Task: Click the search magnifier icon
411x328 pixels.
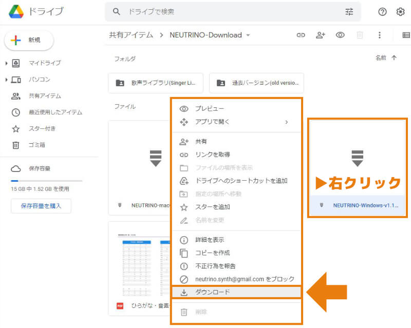Action: pos(117,11)
